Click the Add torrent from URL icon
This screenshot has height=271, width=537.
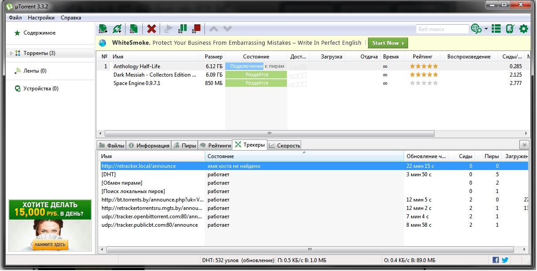tap(117, 29)
